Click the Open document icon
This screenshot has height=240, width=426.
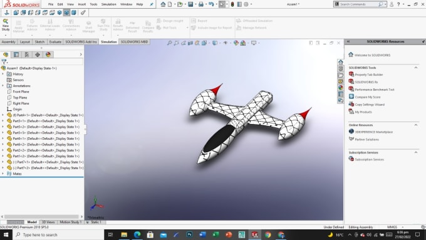tap(180, 4)
